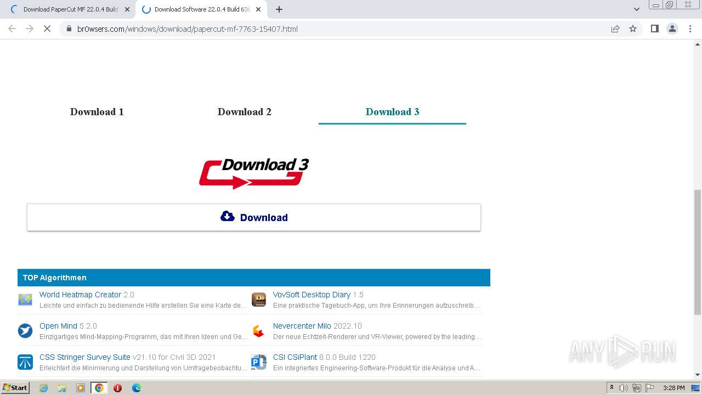The image size is (702, 395).
Task: Open Nevercenter Milo link
Action: click(x=302, y=326)
